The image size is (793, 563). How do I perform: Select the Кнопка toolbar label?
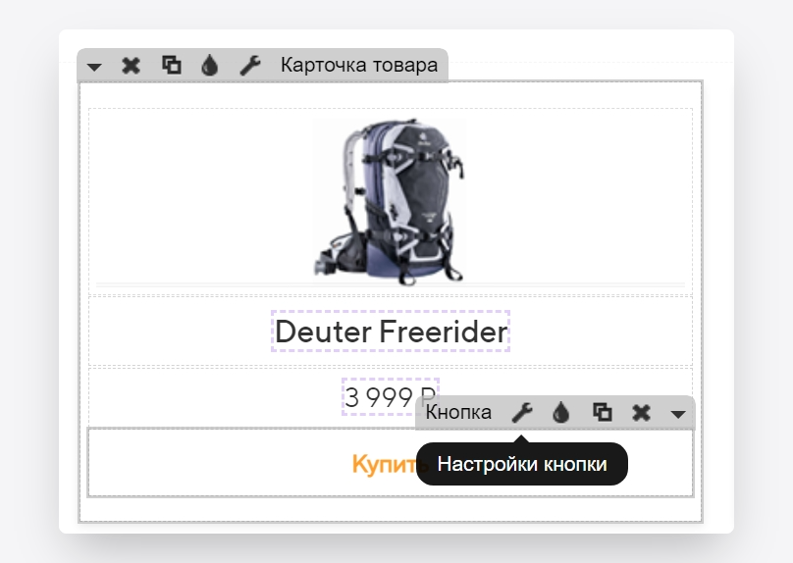pyautogui.click(x=458, y=412)
